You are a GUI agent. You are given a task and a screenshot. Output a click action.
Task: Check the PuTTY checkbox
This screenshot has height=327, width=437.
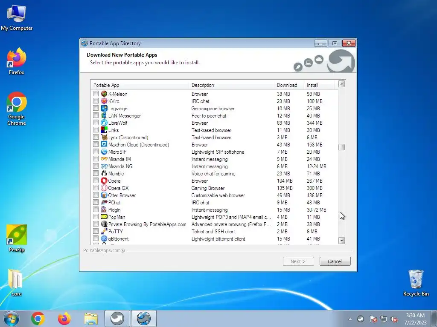tap(96, 231)
